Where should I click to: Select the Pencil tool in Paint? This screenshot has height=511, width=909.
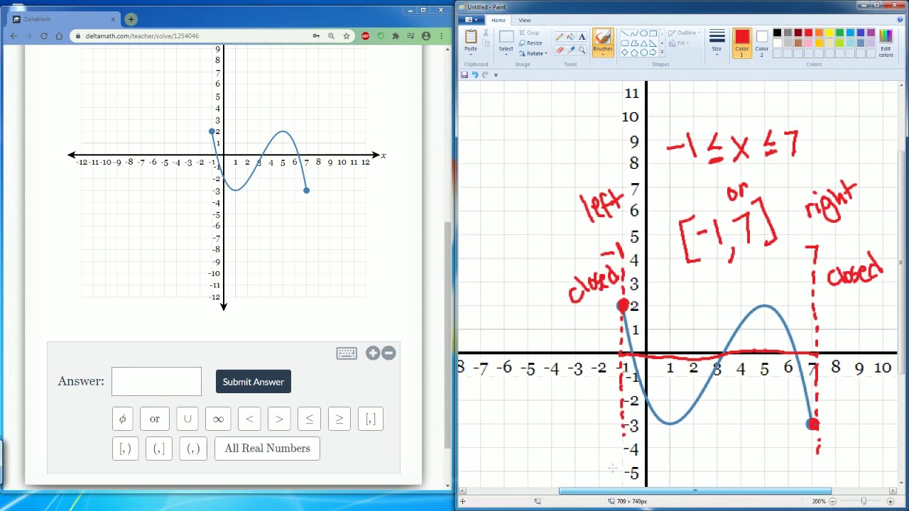(560, 36)
